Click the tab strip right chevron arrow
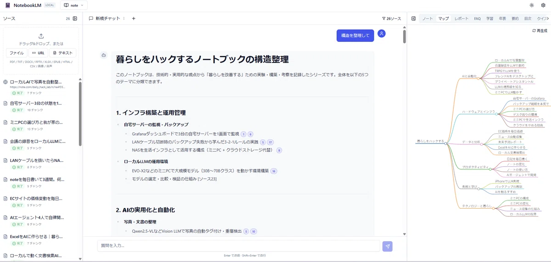This screenshot has width=551, height=262. pos(548,19)
